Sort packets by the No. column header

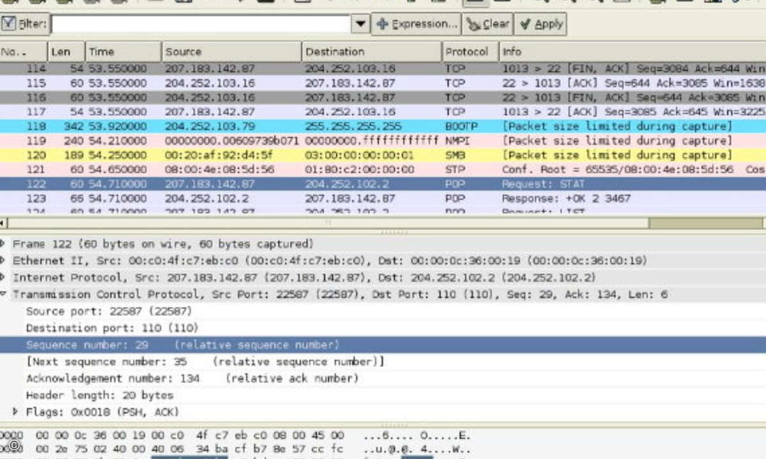pos(24,52)
